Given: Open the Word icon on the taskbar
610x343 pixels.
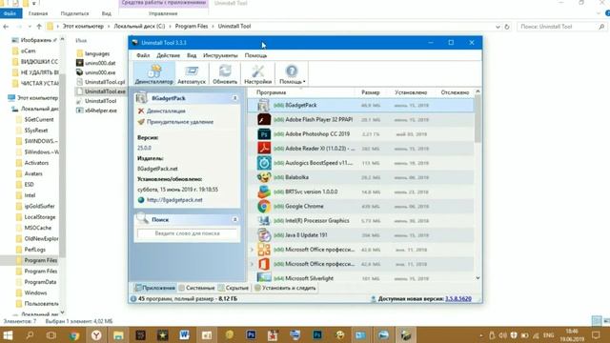Looking at the screenshot, I should coord(184,335).
